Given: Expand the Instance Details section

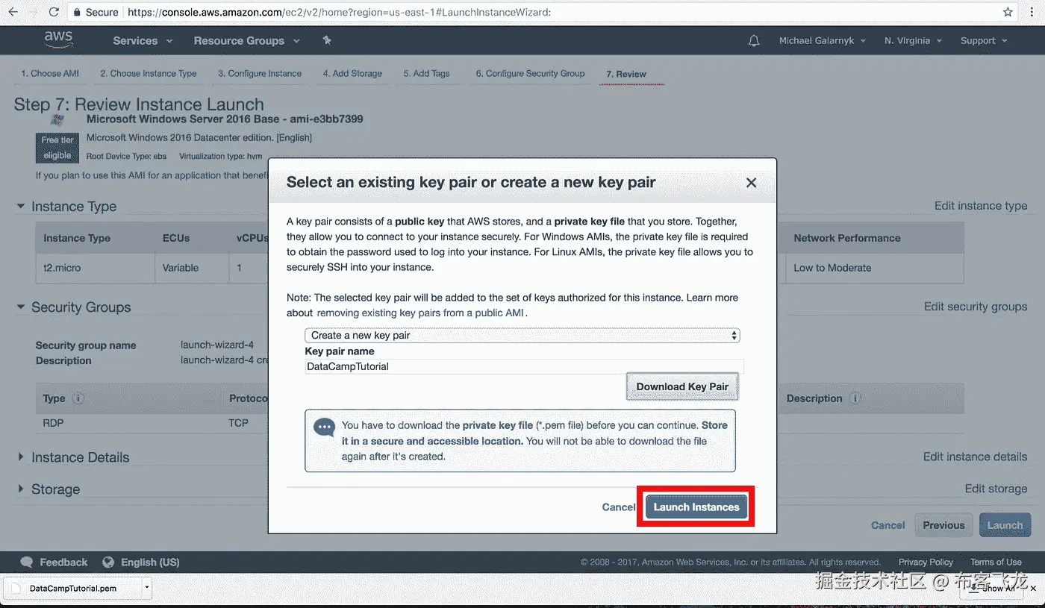Looking at the screenshot, I should coord(22,457).
